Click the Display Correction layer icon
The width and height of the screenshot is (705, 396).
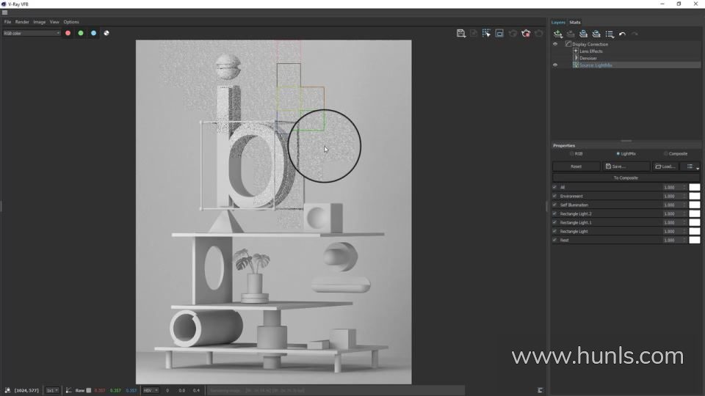(568, 44)
